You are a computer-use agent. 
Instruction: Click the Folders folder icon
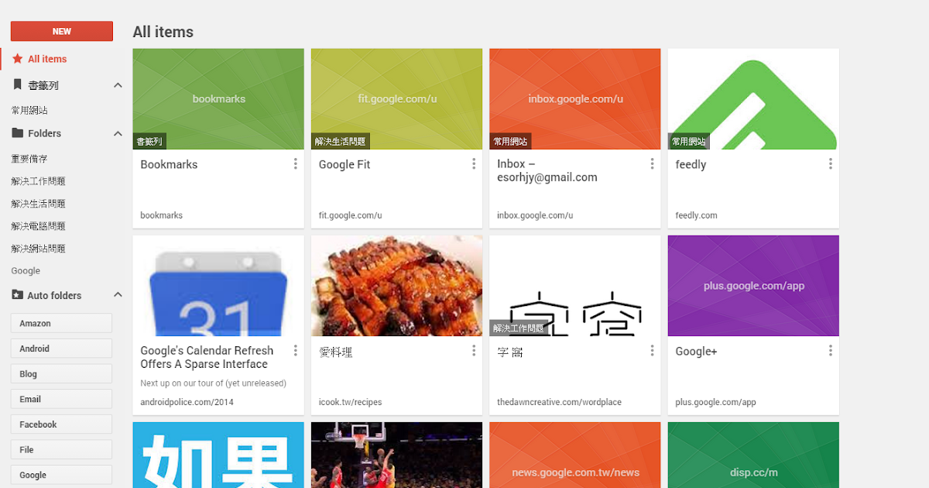click(18, 133)
